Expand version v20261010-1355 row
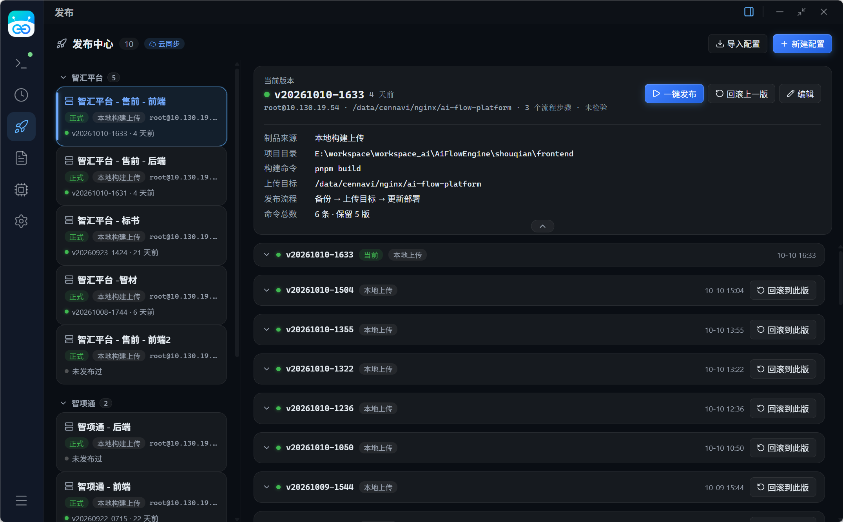The width and height of the screenshot is (843, 522). 267,330
